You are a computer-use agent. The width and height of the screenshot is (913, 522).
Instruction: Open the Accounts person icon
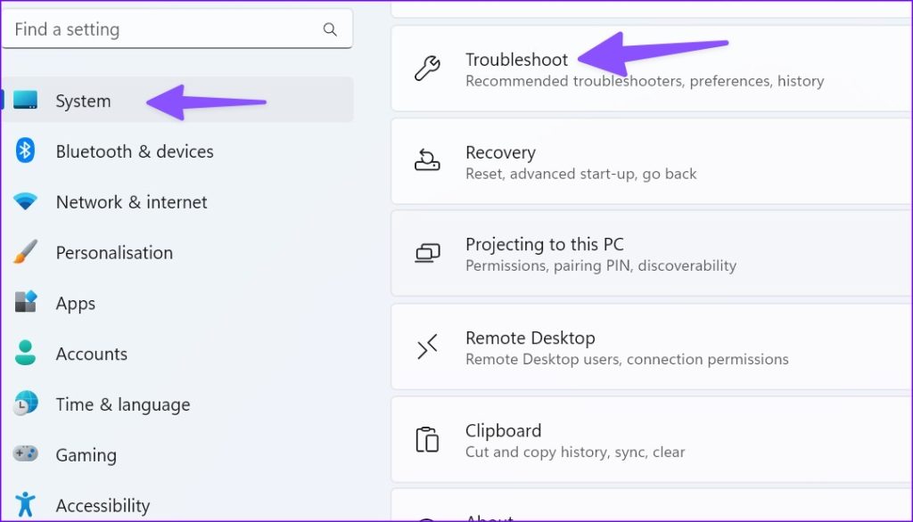(x=25, y=353)
